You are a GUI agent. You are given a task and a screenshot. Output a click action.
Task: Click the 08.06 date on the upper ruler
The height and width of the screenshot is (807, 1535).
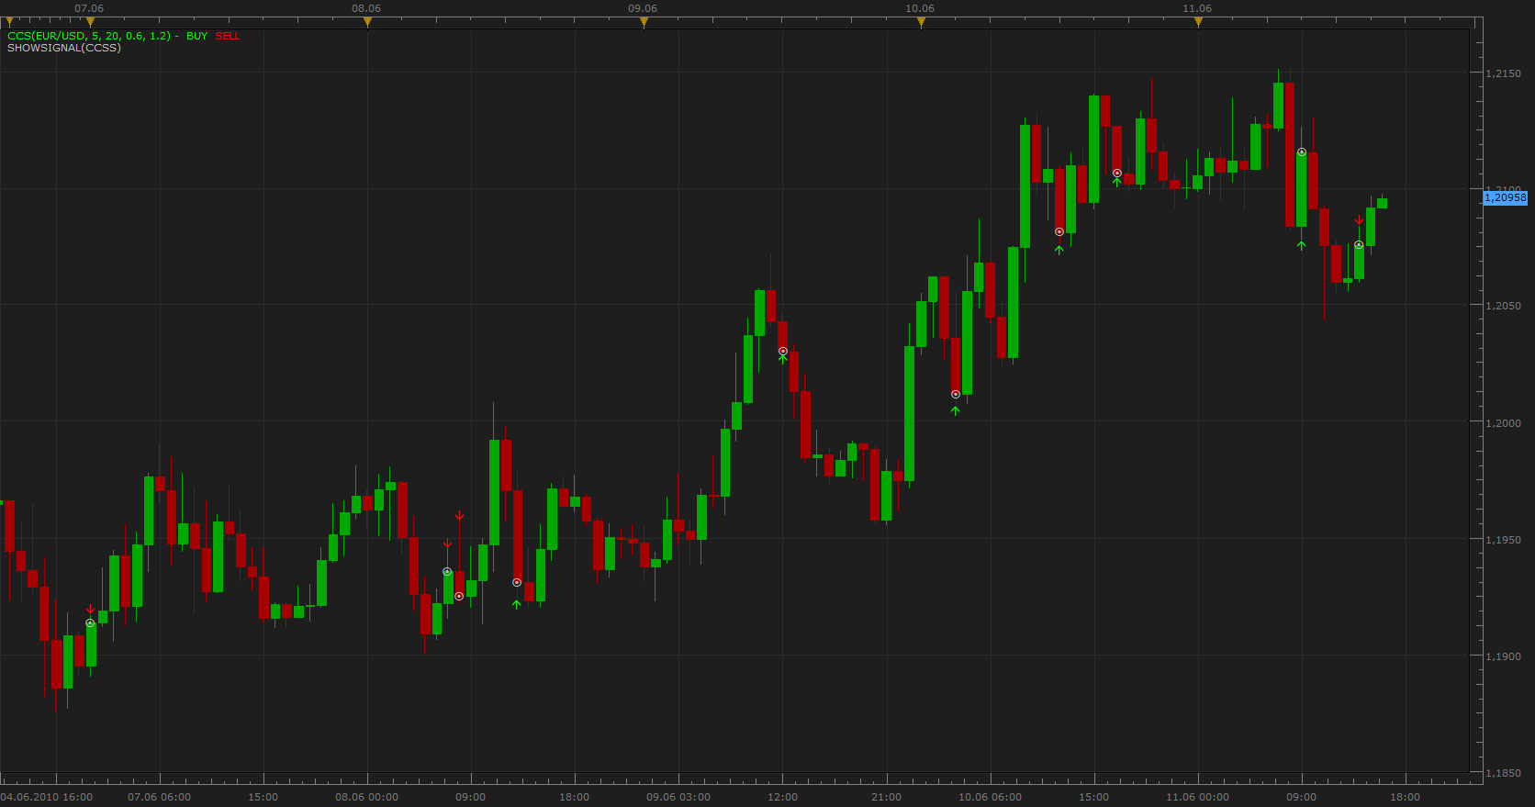tap(366, 8)
